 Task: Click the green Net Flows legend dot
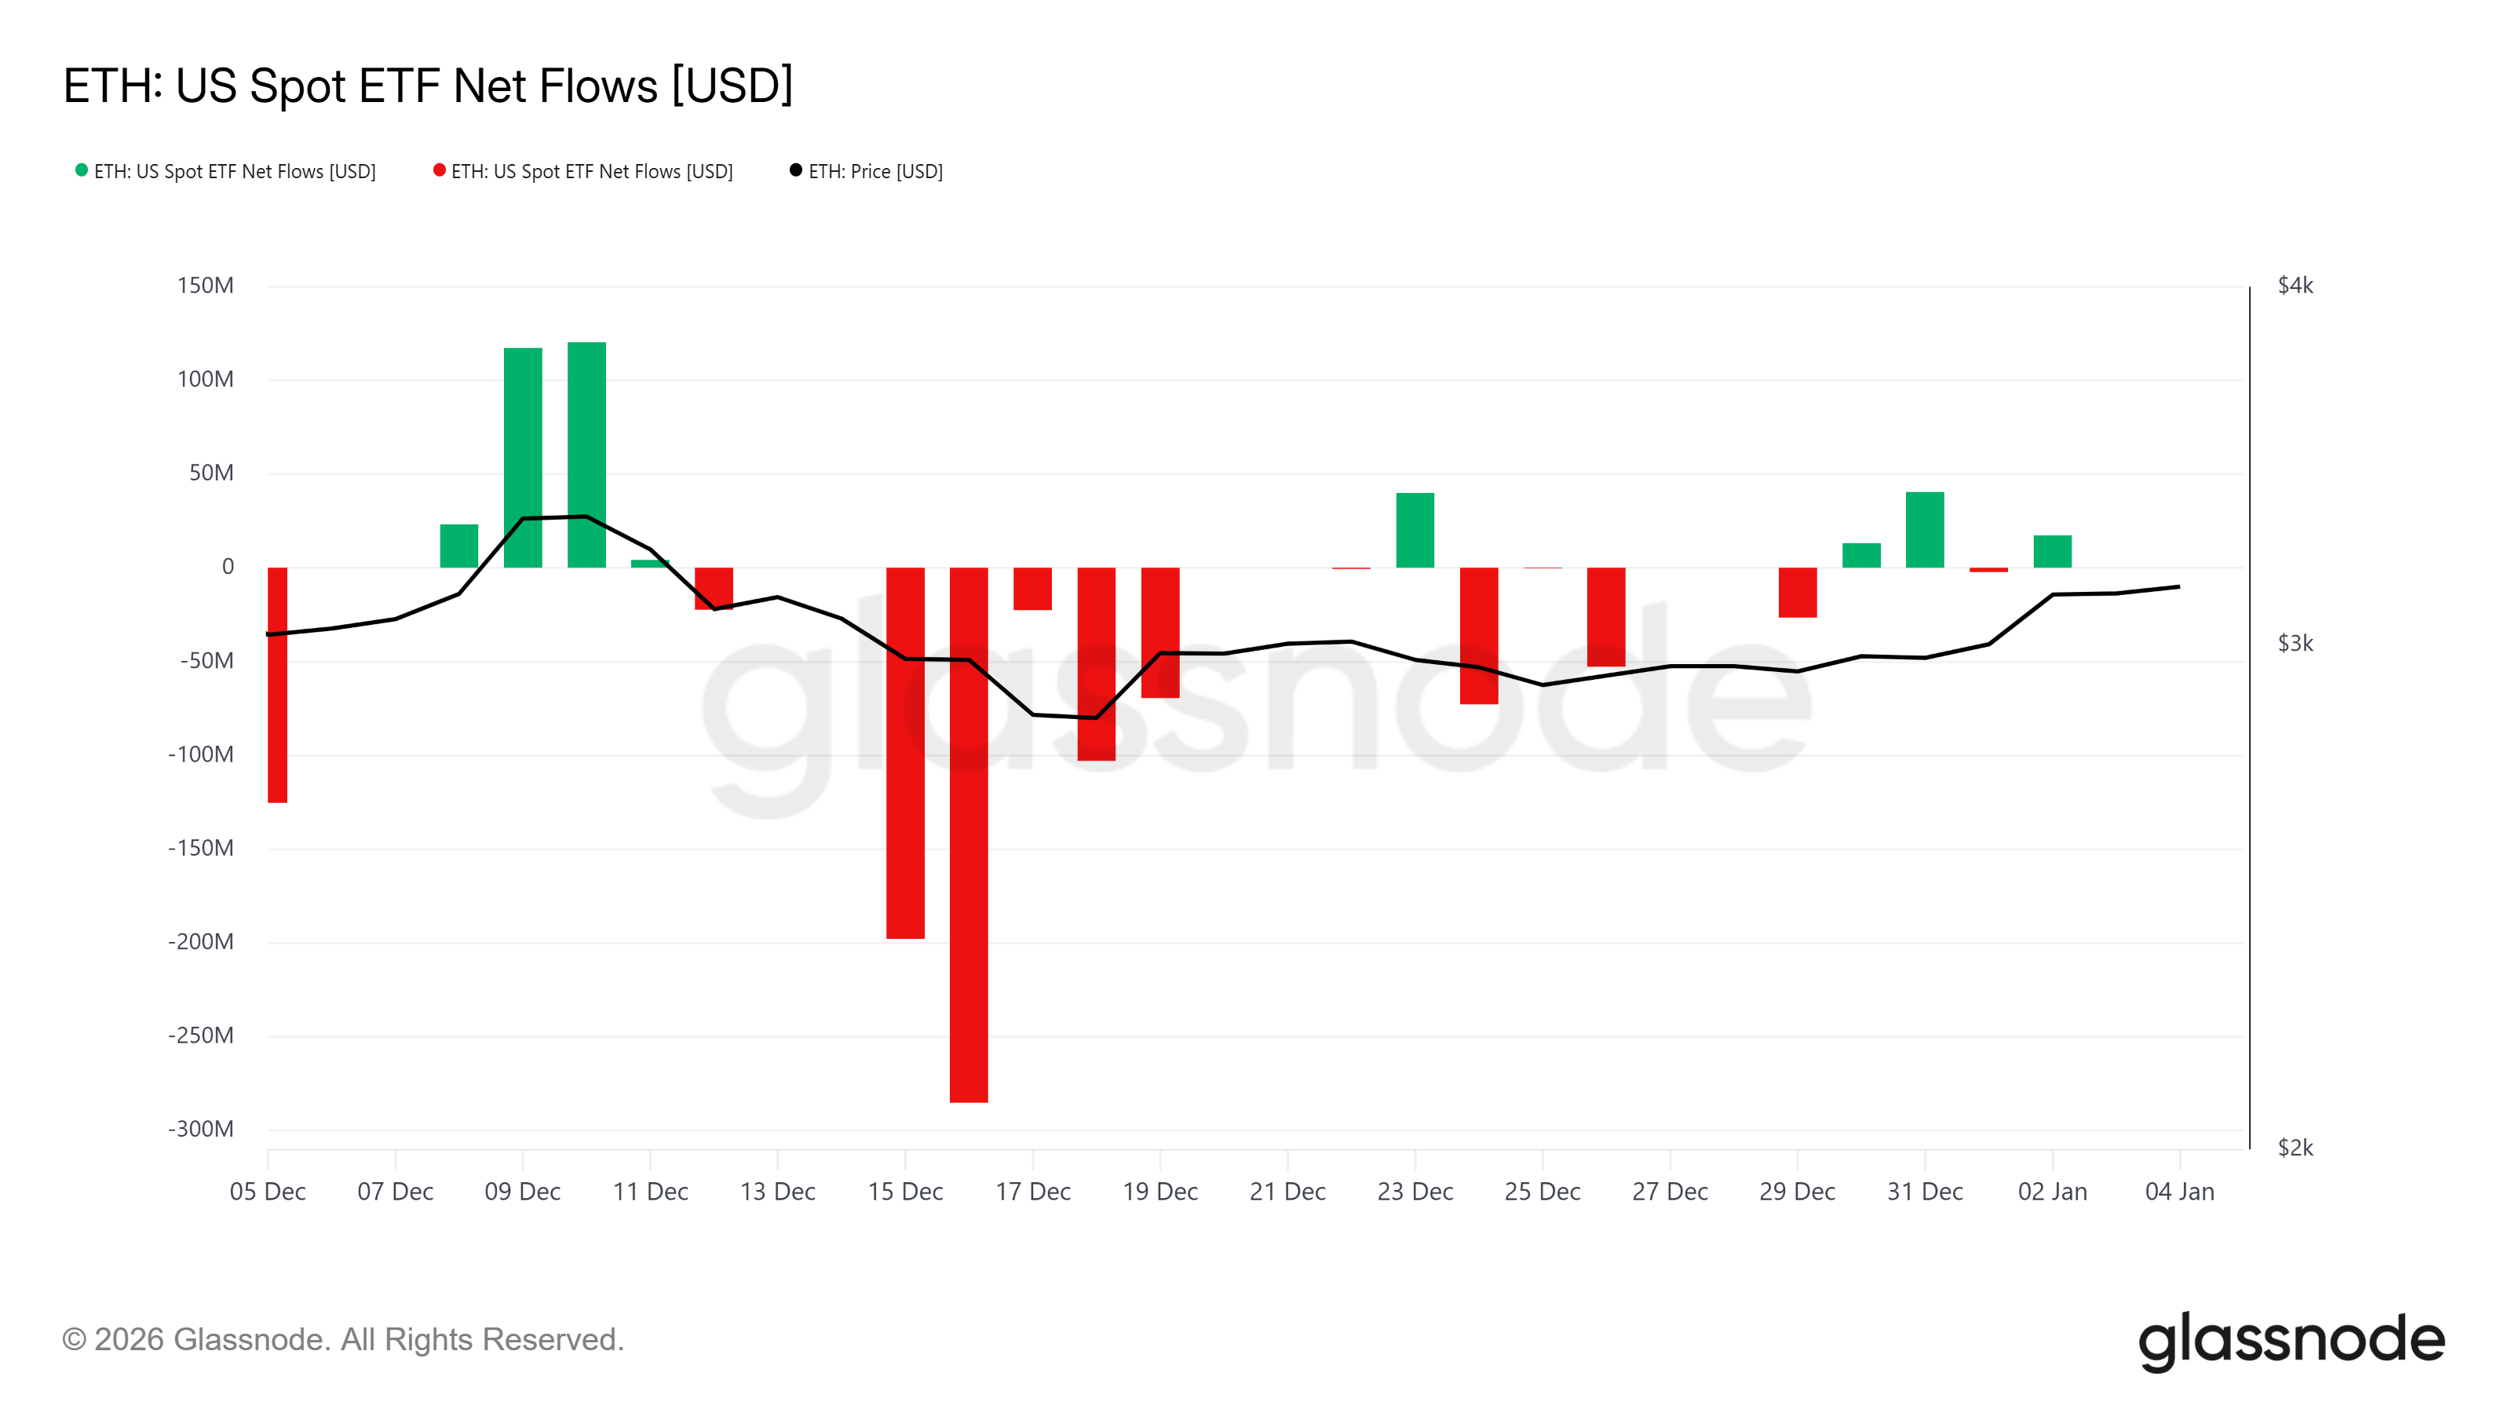82,170
